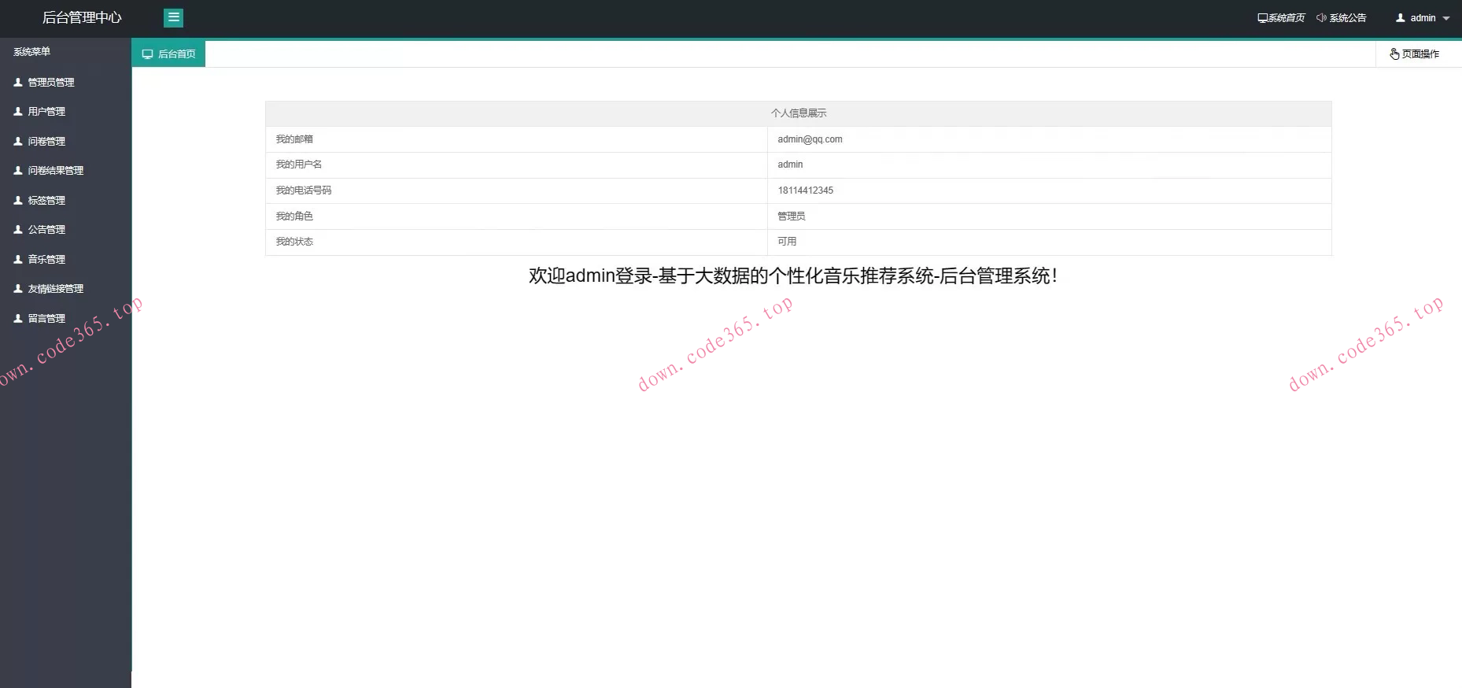1462x688 pixels.
Task: Click the user icon beside 用户管理
Action: coord(18,112)
